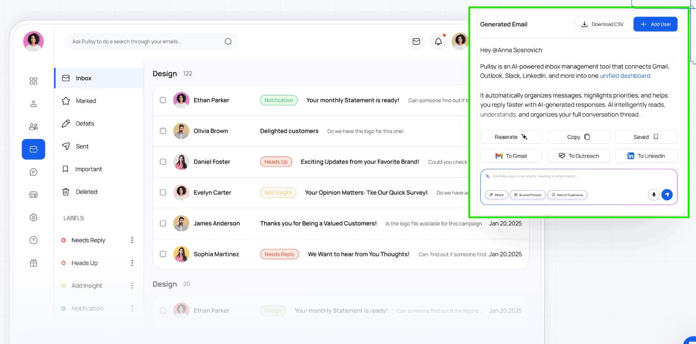Select the Add Insight label in sidebar

pyautogui.click(x=87, y=285)
